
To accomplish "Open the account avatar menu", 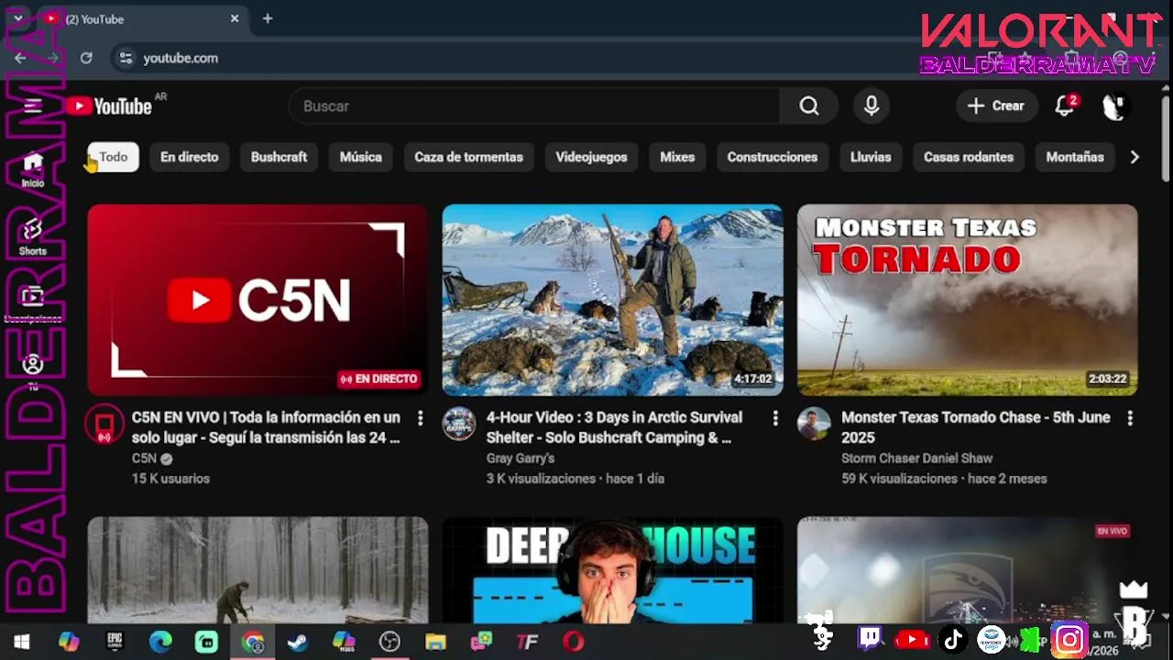I will point(1113,106).
